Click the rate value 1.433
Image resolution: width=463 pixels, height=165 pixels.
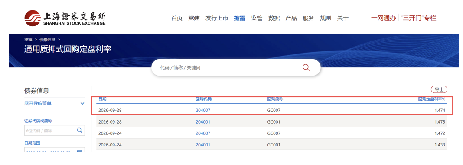coord(440,145)
